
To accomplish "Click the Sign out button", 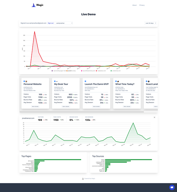I will click(51, 23).
